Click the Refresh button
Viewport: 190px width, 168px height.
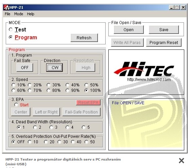(x=84, y=38)
